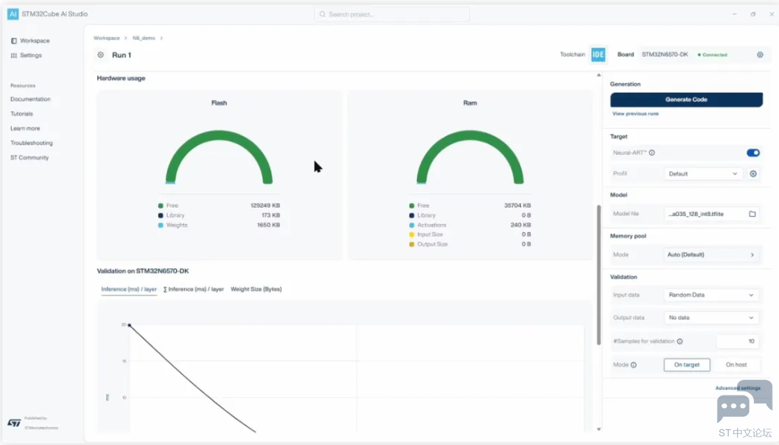Open Advanced settings link

pos(738,388)
